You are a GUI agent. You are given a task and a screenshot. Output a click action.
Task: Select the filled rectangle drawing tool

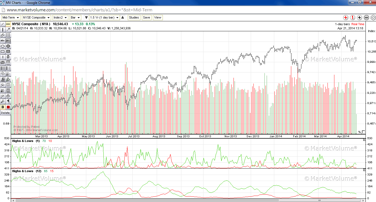click(x=8, y=51)
